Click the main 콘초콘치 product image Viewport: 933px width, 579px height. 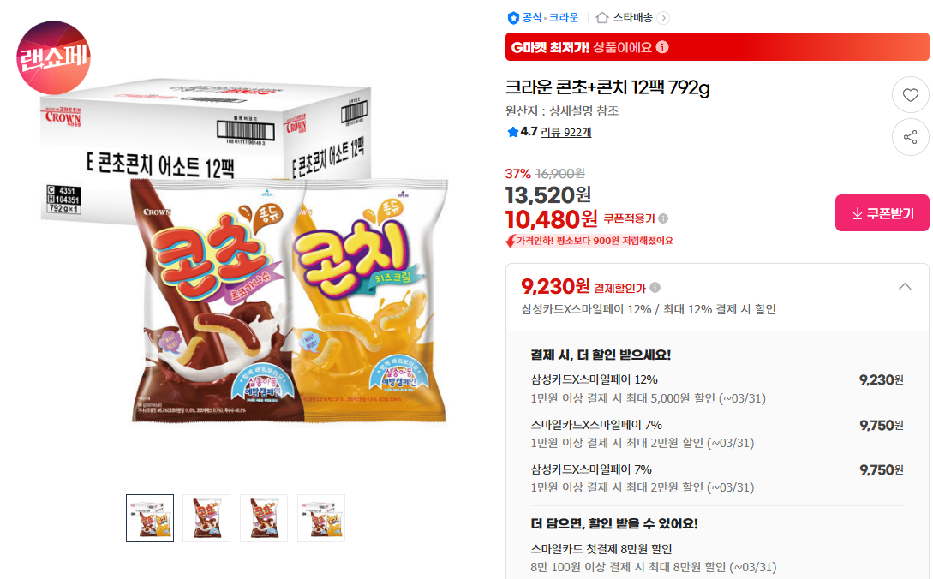[244, 250]
